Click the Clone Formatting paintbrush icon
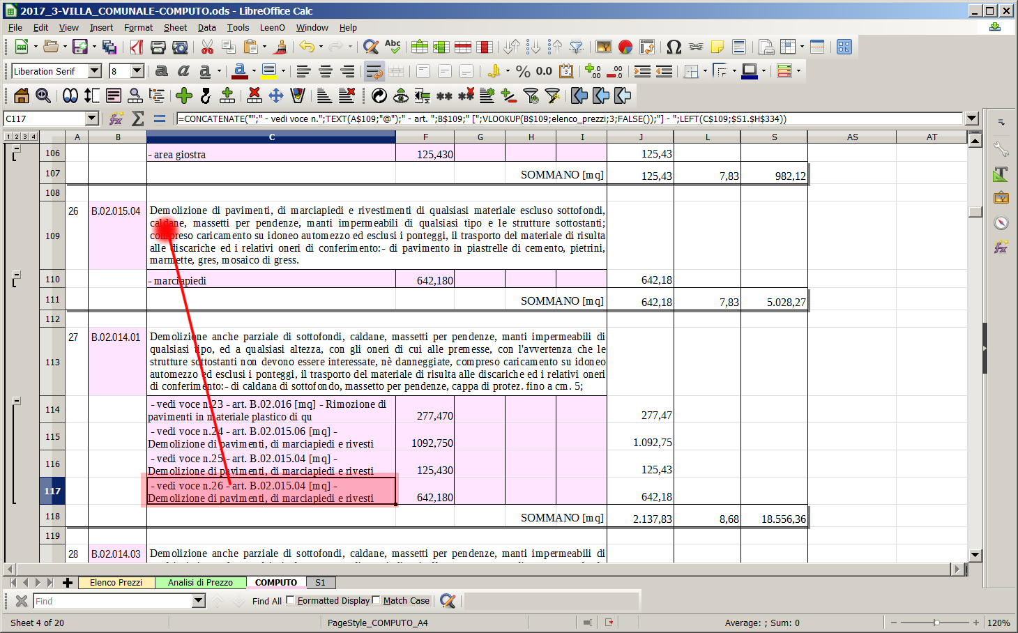 (281, 47)
